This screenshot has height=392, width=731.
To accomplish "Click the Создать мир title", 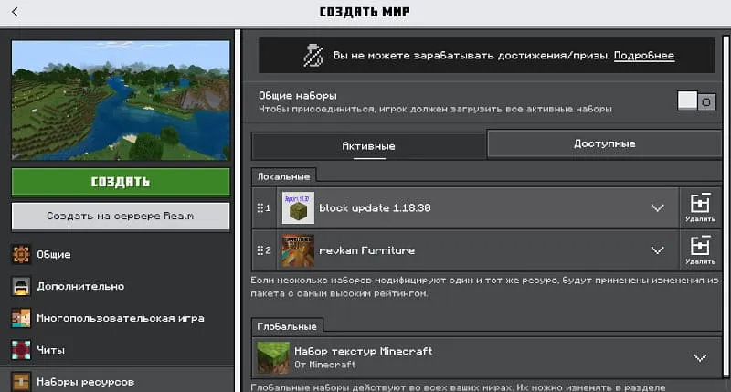I will [365, 12].
